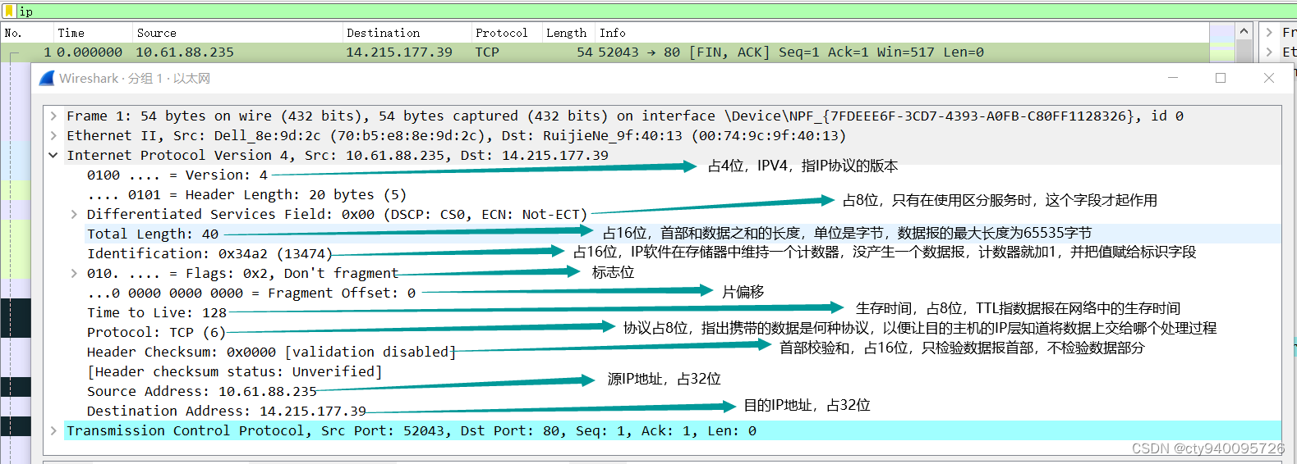Sort packets by Length column header
Viewport: 1297px width, 464px height.
pos(568,33)
